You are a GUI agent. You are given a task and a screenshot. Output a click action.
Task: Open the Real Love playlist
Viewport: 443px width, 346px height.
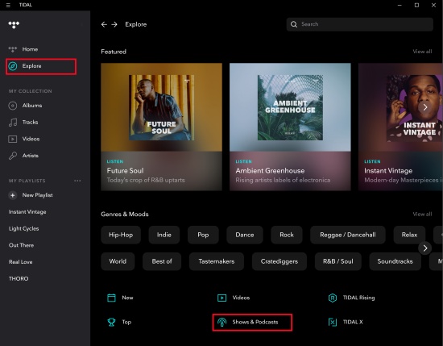pyautogui.click(x=20, y=262)
